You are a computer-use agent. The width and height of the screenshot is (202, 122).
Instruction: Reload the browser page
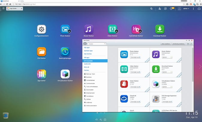coord(7,4)
